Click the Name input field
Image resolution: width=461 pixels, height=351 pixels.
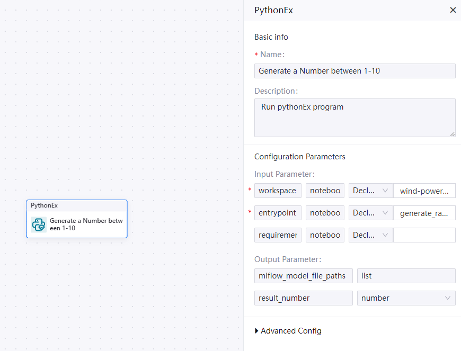click(x=354, y=71)
